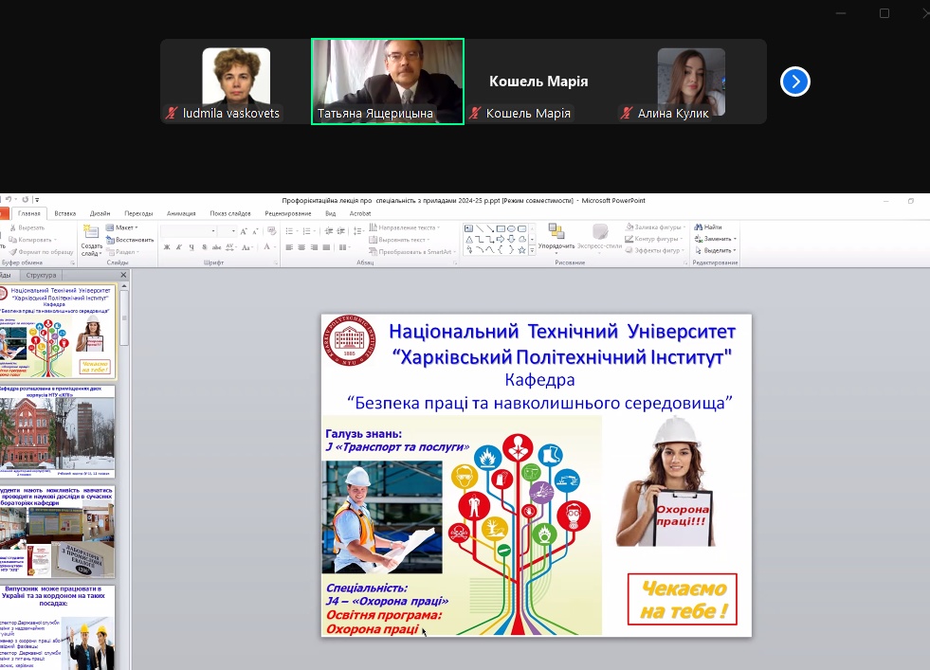Screen dimensions: 930x670
Task: Click the Arrange (Упорядочить) icon
Action: coord(556,232)
